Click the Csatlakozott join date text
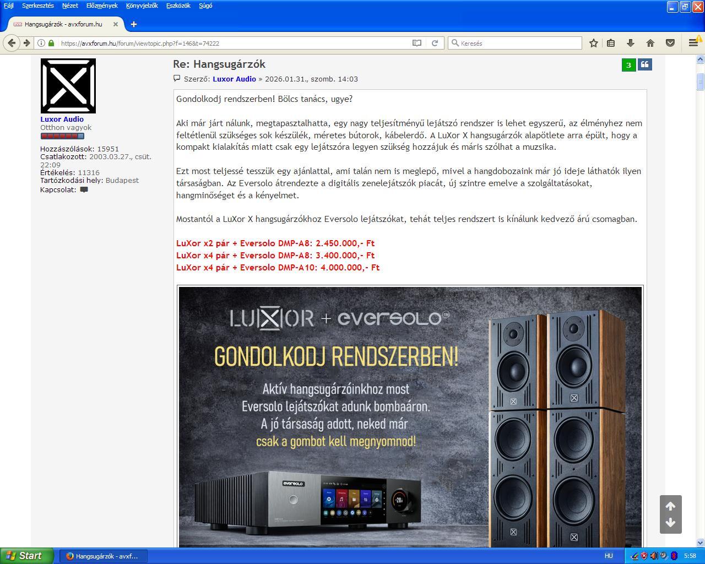Viewport: 705px width, 564px height. coord(96,161)
